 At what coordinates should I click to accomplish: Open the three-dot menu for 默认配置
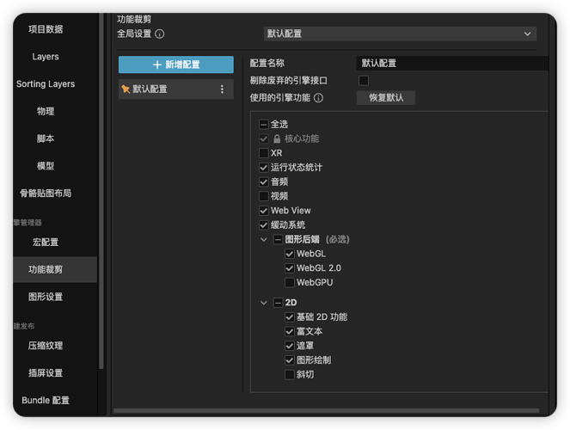(222, 89)
